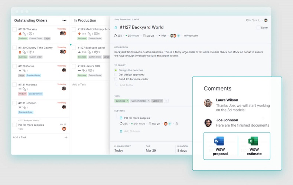This screenshot has height=185, width=293.
Task: Tick the #1129 The Way card checkbox
Action: [14, 30]
